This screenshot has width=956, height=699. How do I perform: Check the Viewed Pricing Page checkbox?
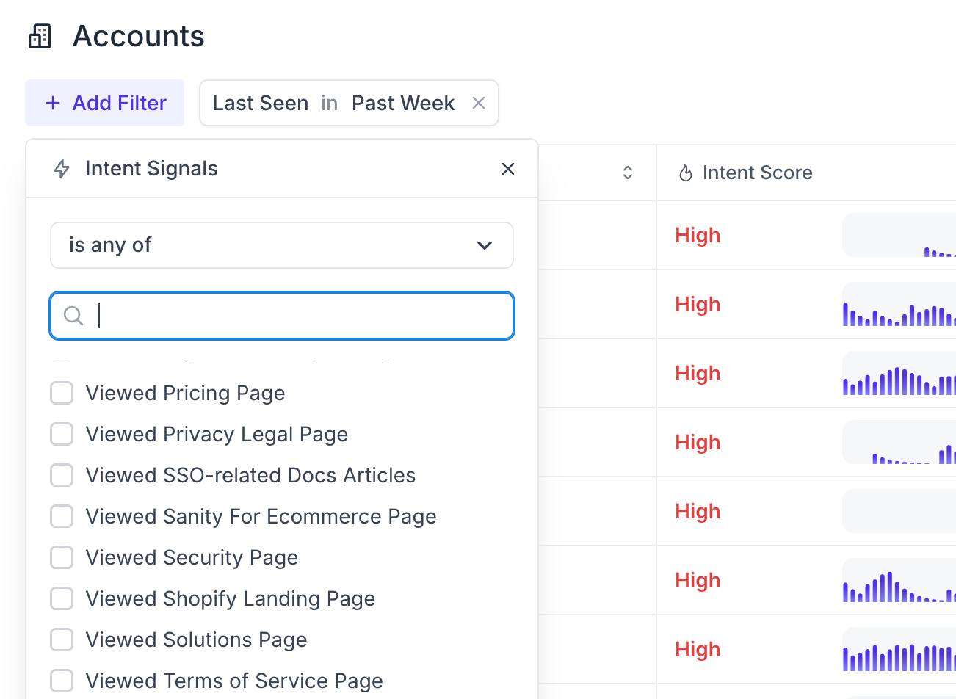[x=62, y=394]
